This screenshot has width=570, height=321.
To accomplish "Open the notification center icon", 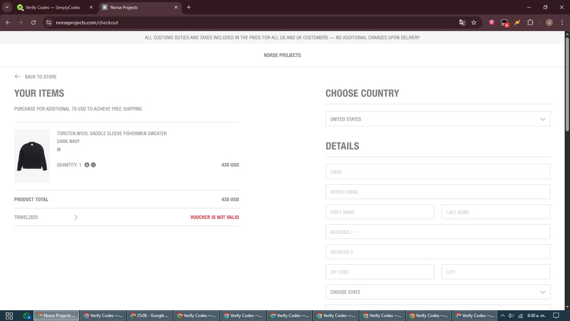I will [556, 316].
